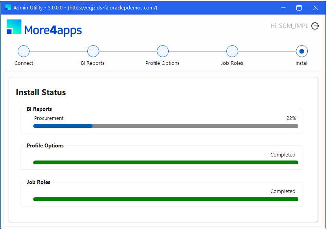Click the 'Profile Options' group title

pyautogui.click(x=45, y=145)
